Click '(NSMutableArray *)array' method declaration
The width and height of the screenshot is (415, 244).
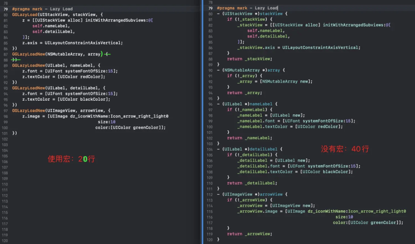pos(246,70)
